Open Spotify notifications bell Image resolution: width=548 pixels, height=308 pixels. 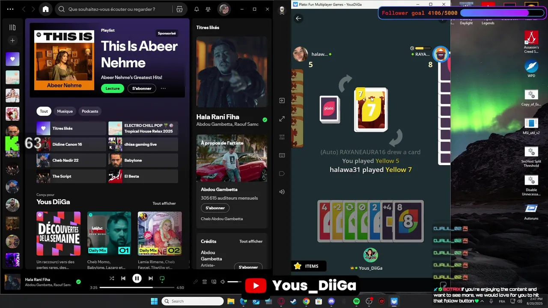coord(197,9)
